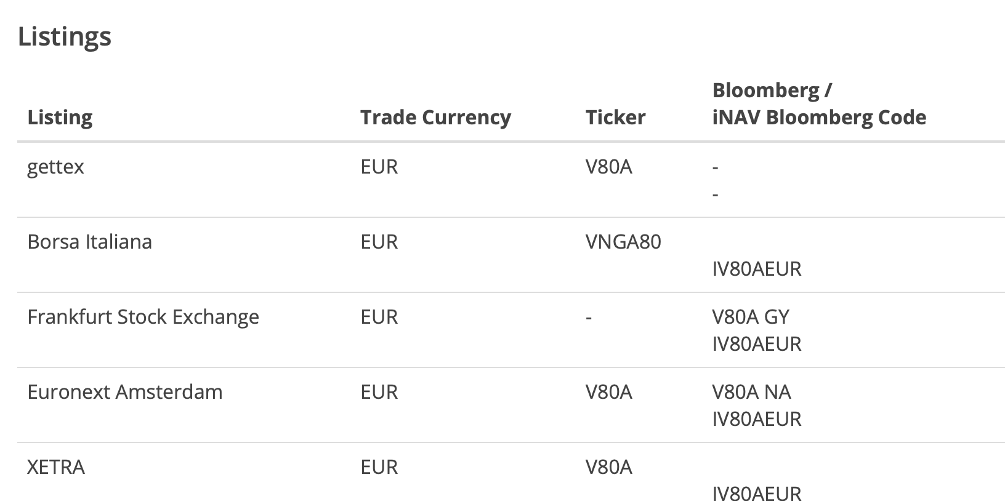Click the Euronext Amsterdam listing name
Image resolution: width=1005 pixels, height=501 pixels.
124,391
